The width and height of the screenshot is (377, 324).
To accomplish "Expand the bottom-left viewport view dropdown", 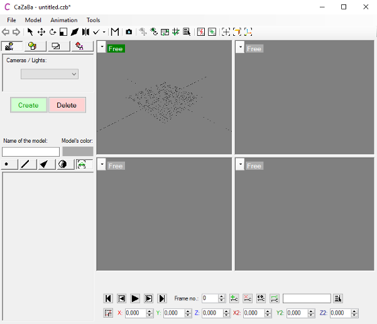I will [x=102, y=165].
